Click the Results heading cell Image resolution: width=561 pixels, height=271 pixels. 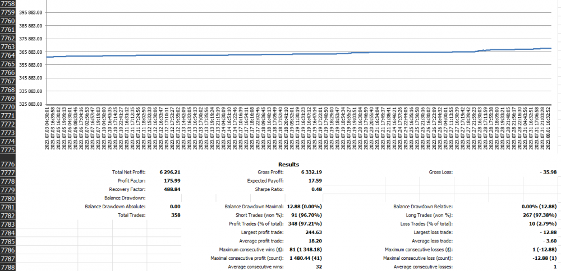pyautogui.click(x=288, y=164)
